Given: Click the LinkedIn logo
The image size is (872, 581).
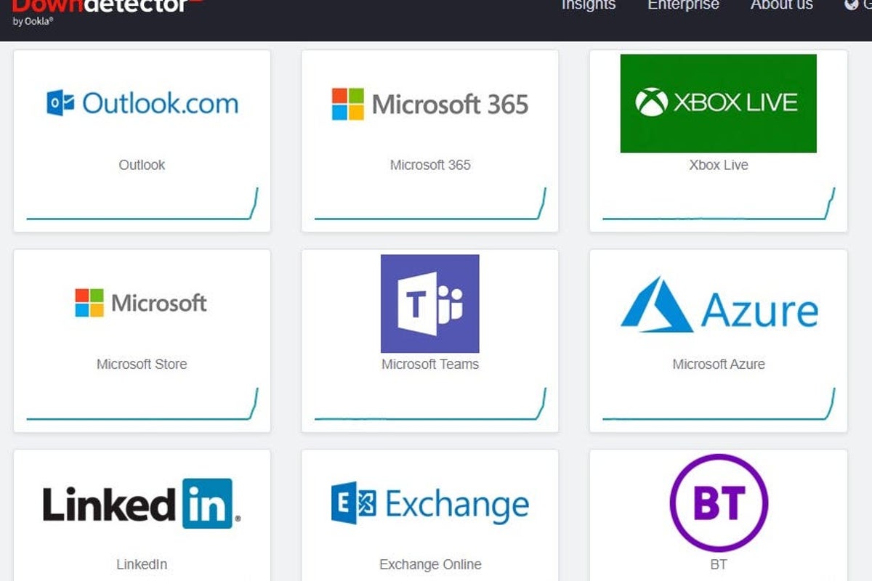Looking at the screenshot, I should click(142, 503).
